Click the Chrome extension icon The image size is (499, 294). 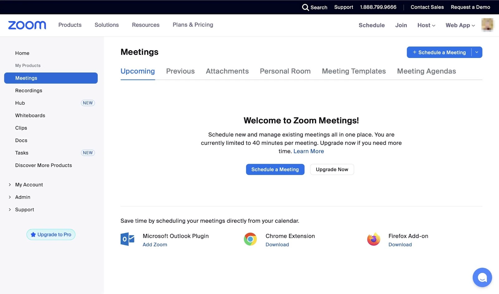[250, 239]
